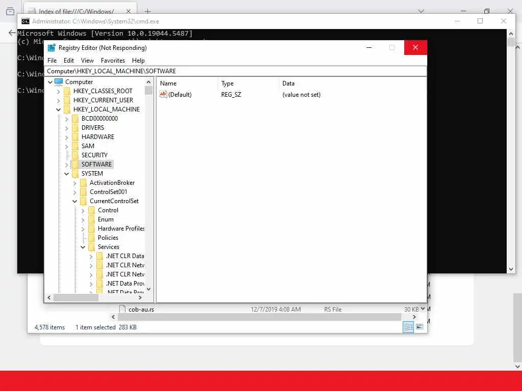This screenshot has width=522, height=391.
Task: Click the Enum folder icon
Action: pyautogui.click(x=92, y=219)
